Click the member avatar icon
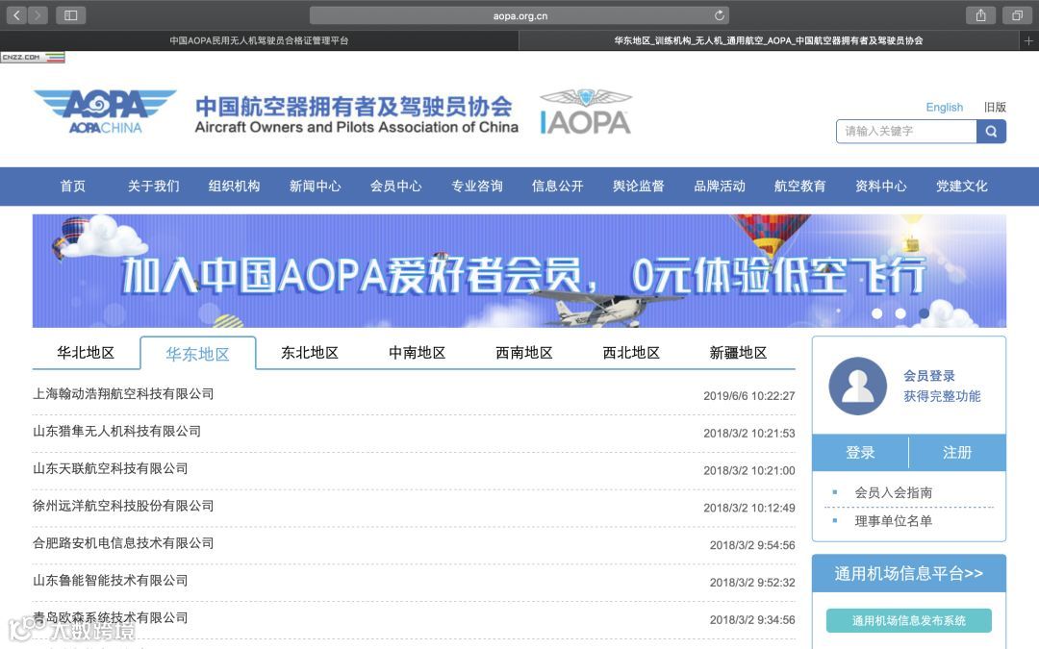 pos(857,387)
